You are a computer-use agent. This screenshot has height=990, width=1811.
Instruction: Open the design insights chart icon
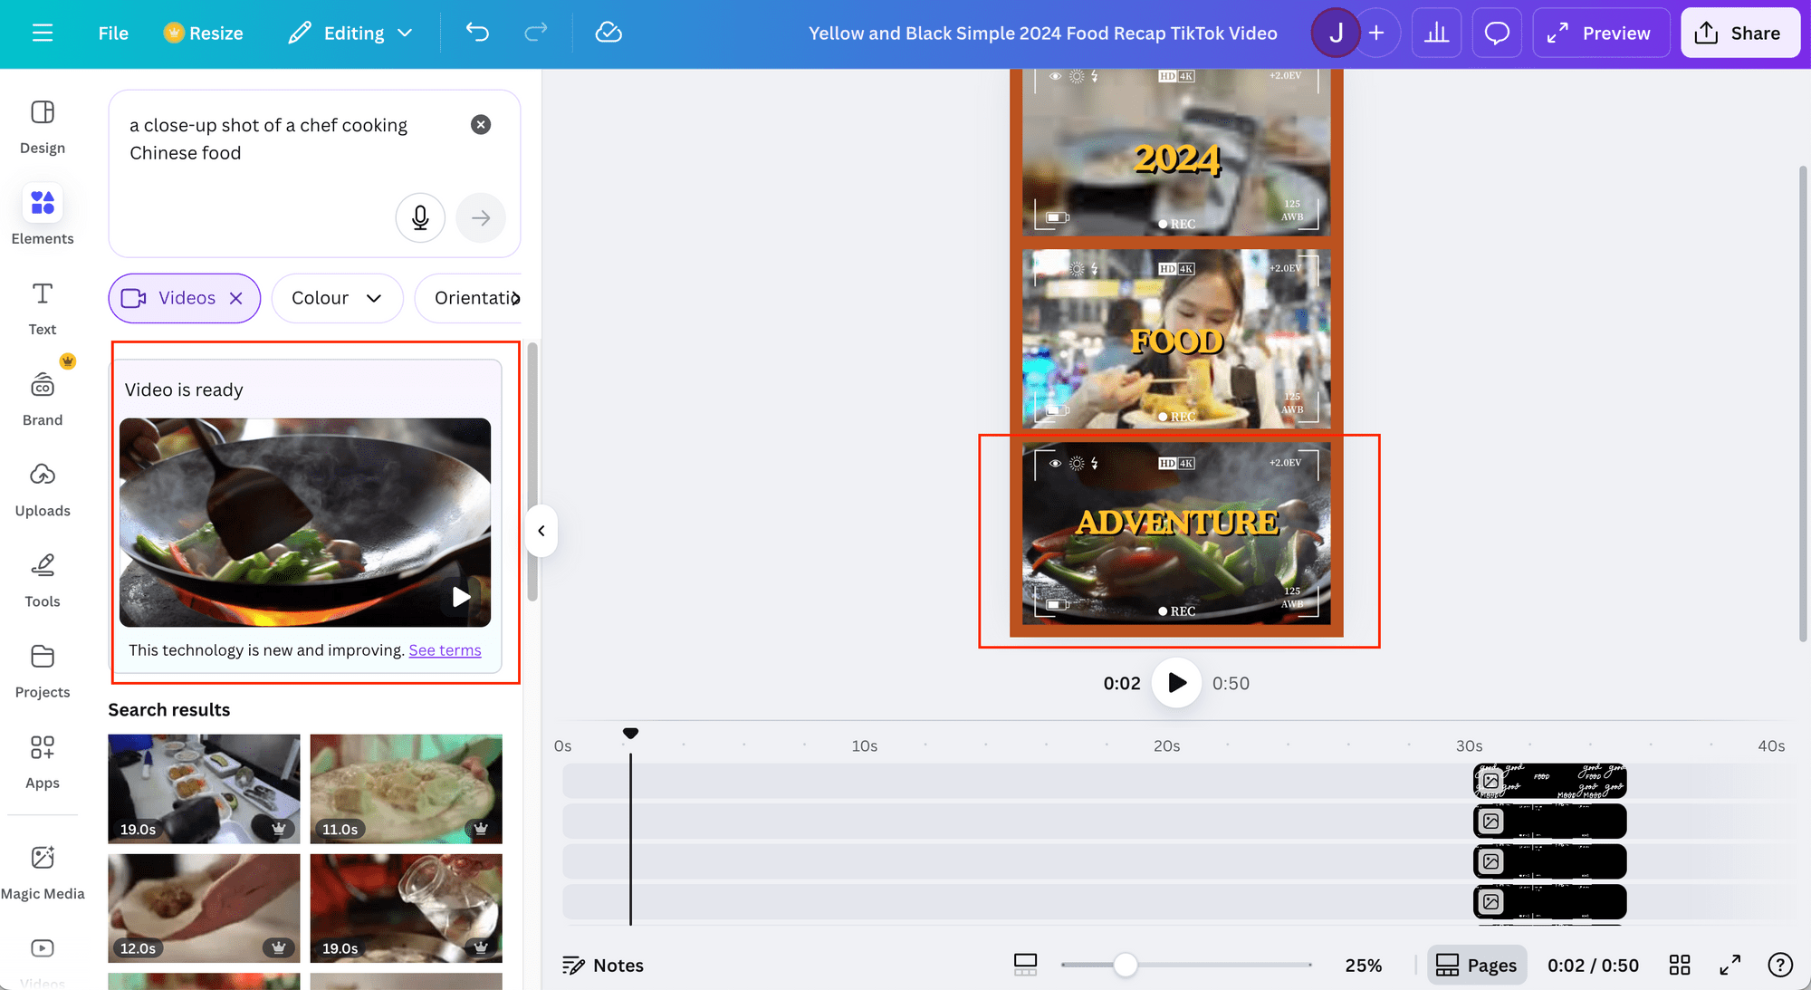(1436, 33)
